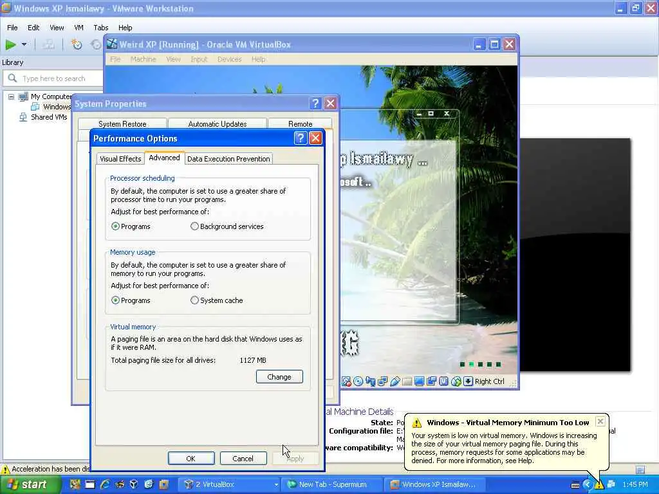Click the Shared VMs icon in Library tree
Screen dimensions: 659x494
pyautogui.click(x=24, y=117)
